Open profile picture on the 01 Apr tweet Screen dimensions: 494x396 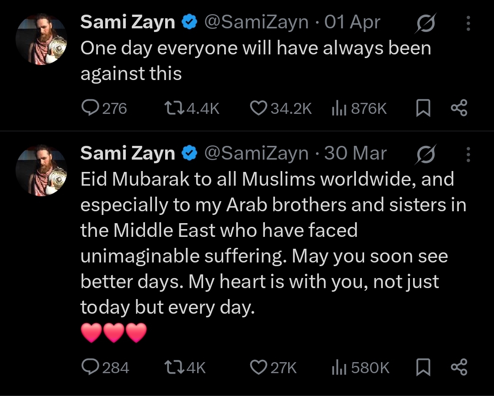pos(42,39)
